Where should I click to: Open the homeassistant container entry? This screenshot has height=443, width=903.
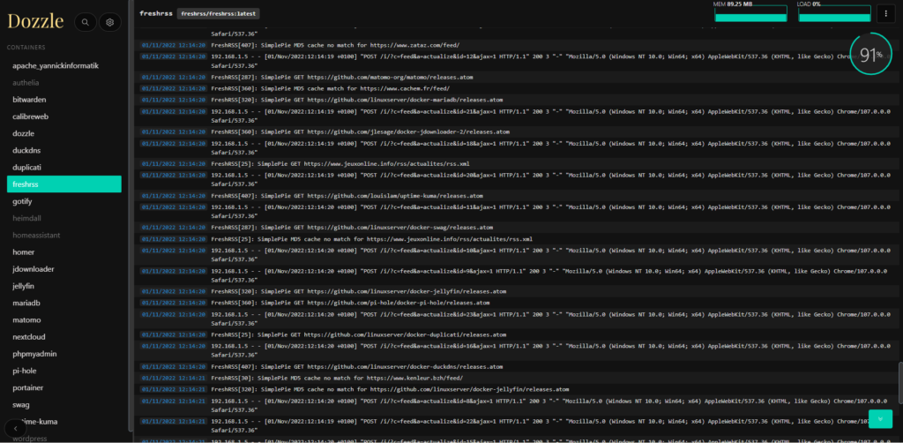[36, 235]
